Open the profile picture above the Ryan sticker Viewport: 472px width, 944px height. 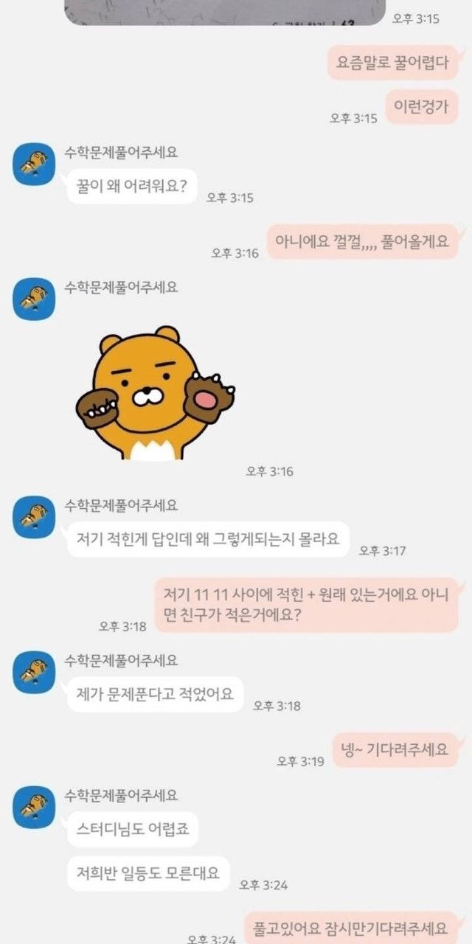[34, 299]
